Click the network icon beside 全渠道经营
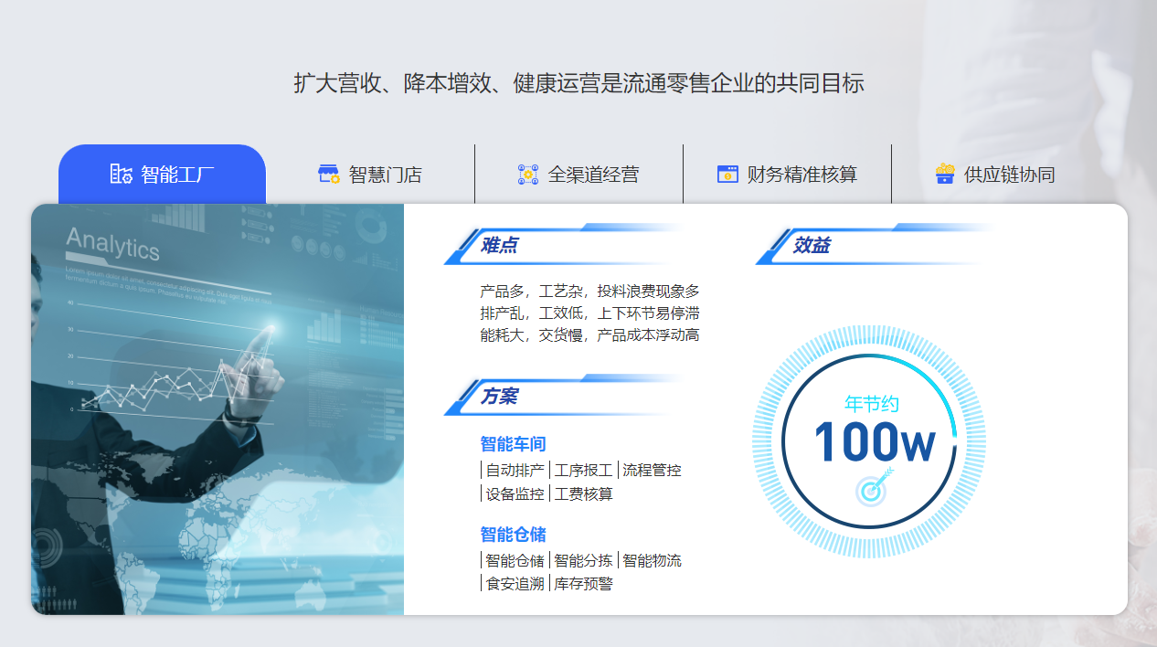 tap(528, 174)
